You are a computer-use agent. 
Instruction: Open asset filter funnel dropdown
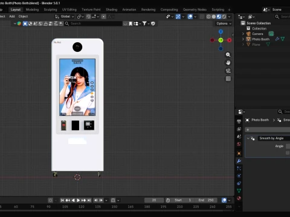point(146,24)
